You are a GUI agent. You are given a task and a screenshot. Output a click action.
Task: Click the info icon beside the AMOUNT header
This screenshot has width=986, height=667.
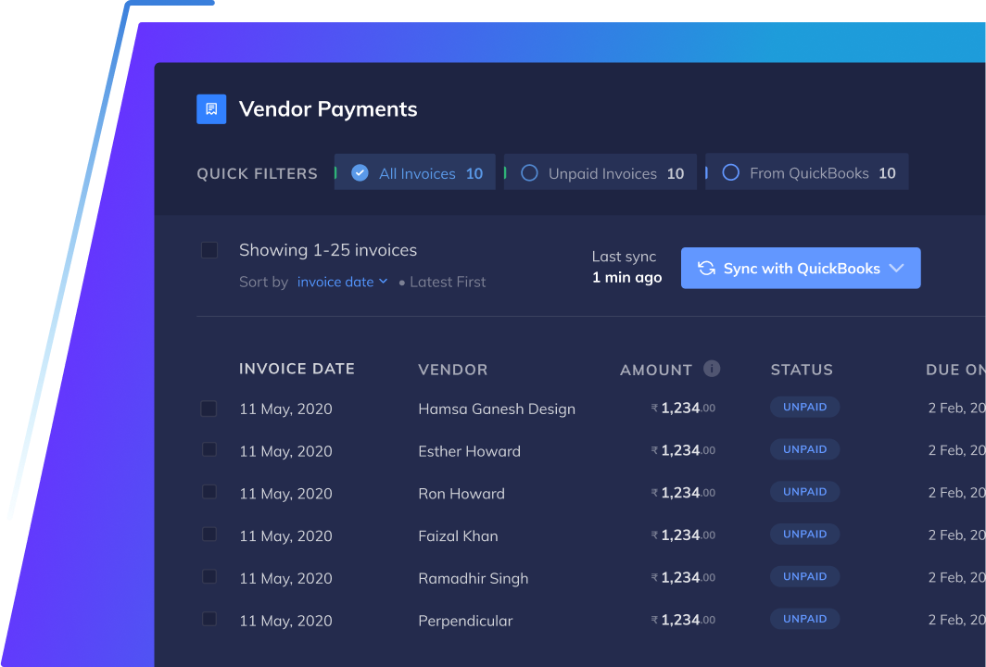(x=712, y=369)
